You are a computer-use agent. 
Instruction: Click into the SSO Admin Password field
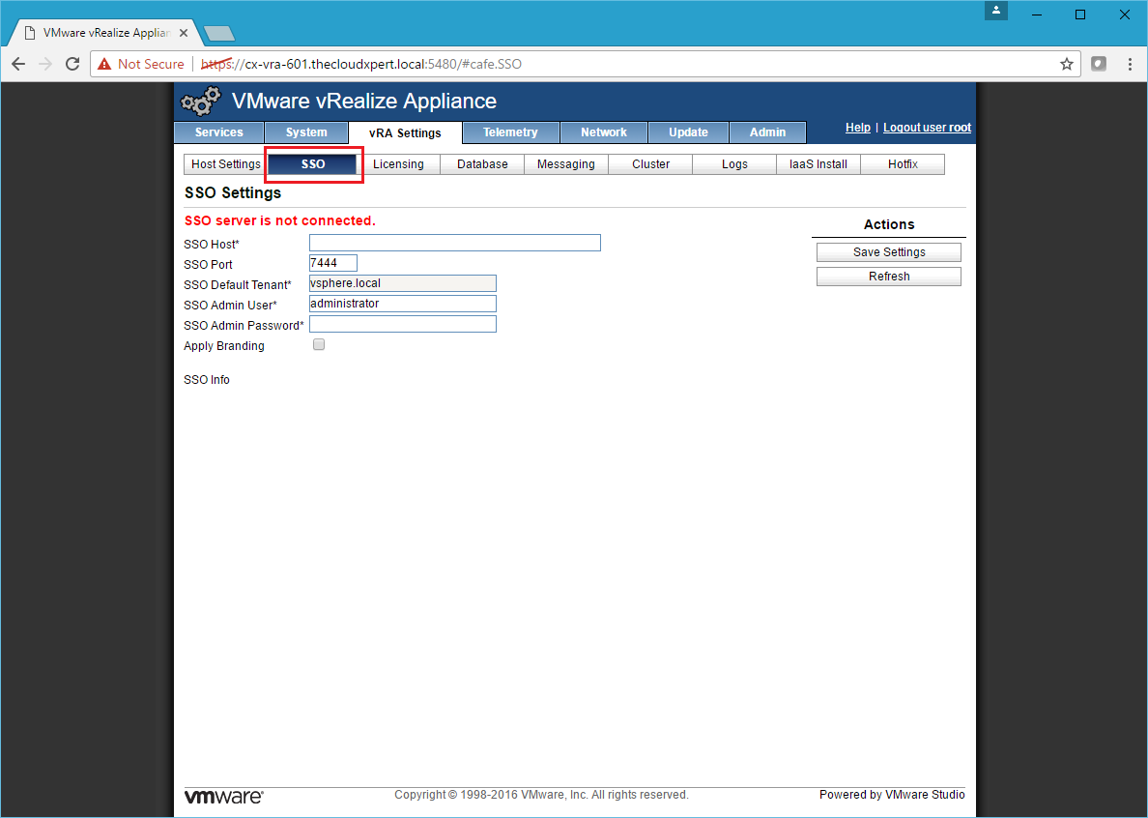coord(402,325)
